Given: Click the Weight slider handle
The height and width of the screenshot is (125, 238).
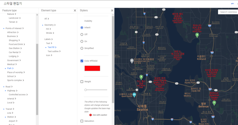Looking at the screenshot, I should [x=86, y=90].
